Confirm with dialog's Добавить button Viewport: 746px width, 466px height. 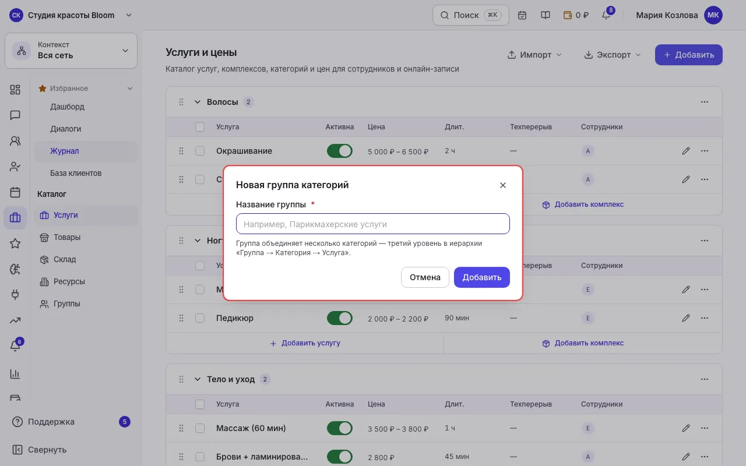click(482, 277)
